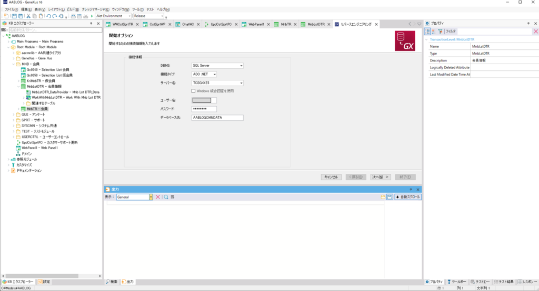539x291 pixels.
Task: Click the open folder icon in output panel
Action: click(383, 197)
